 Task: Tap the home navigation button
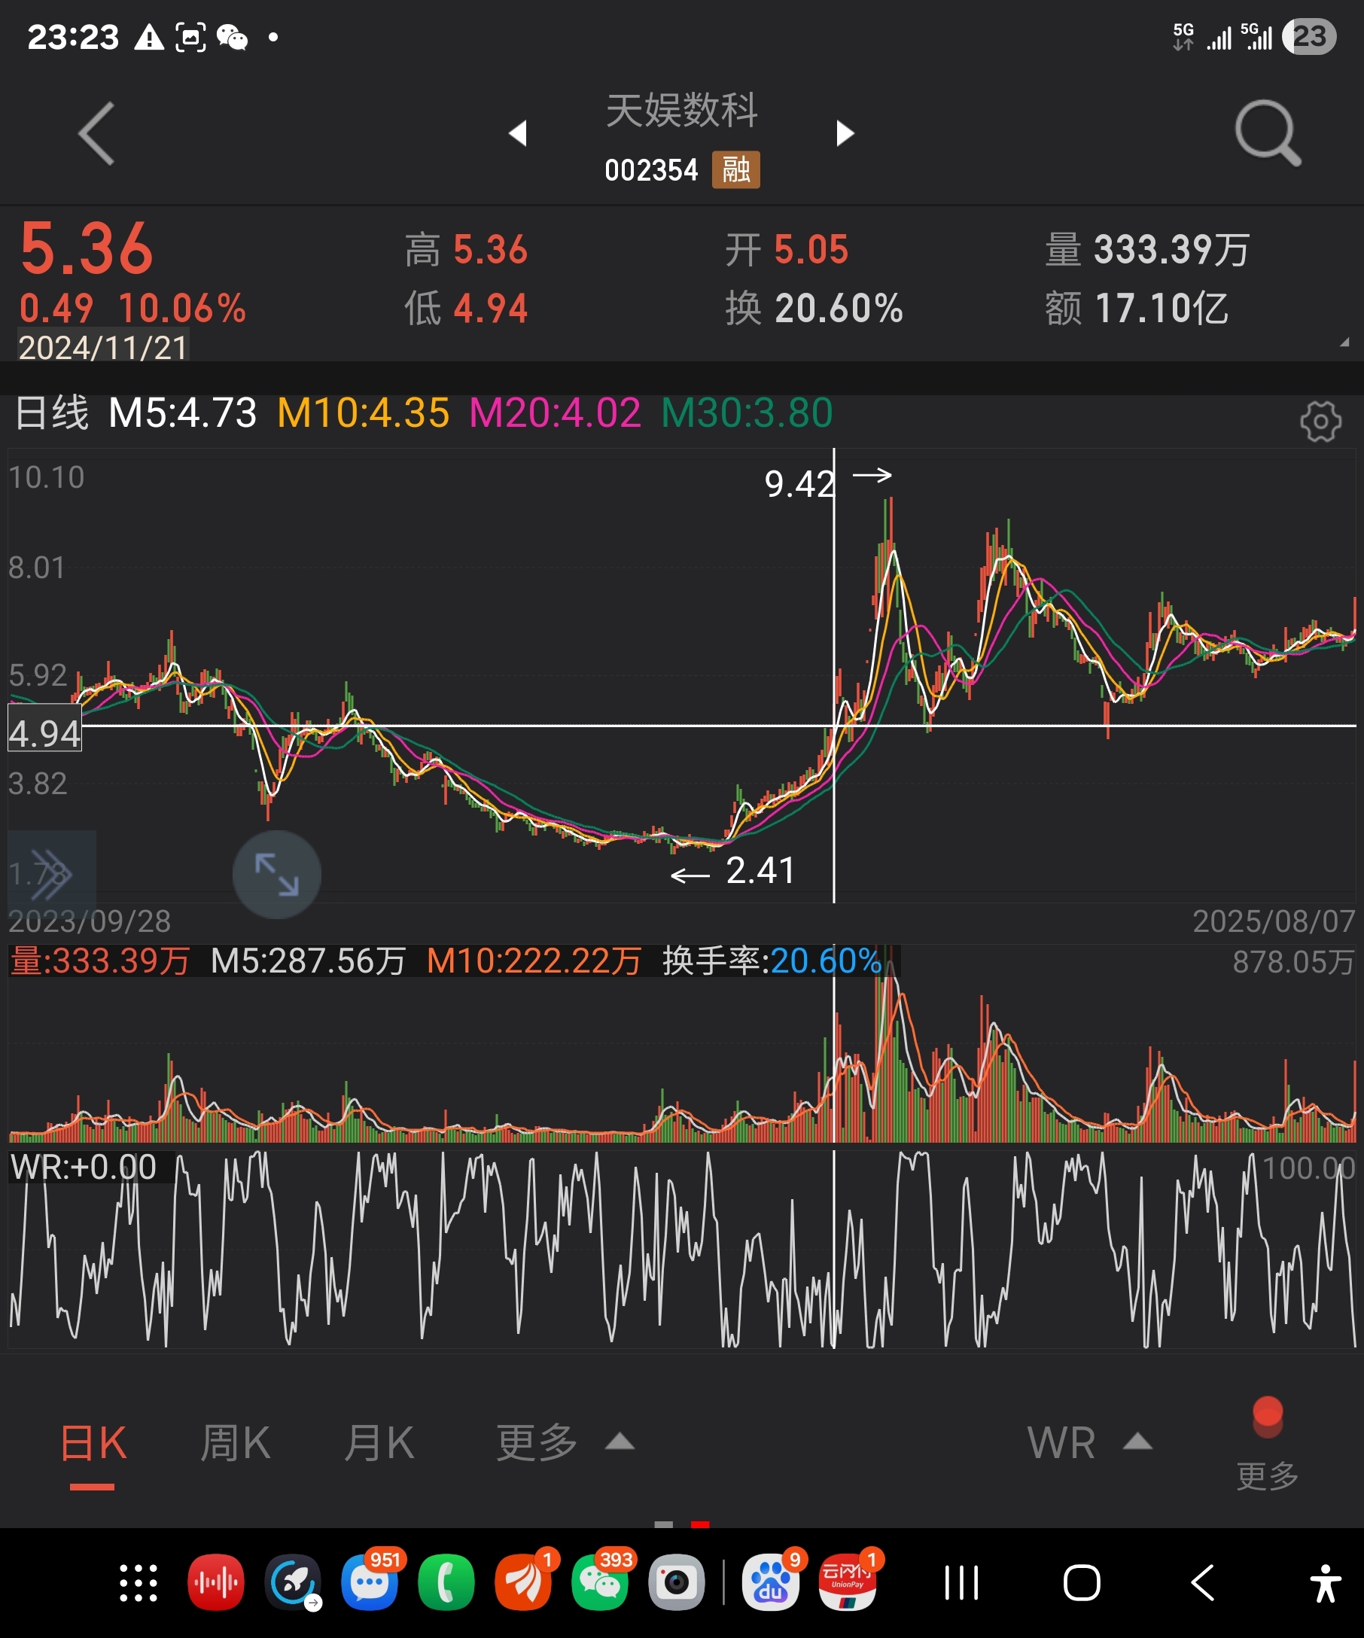pyautogui.click(x=1082, y=1583)
